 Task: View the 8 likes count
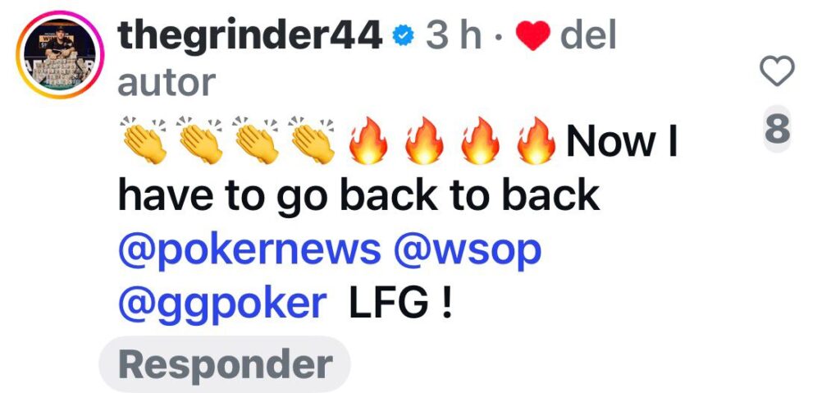778,130
